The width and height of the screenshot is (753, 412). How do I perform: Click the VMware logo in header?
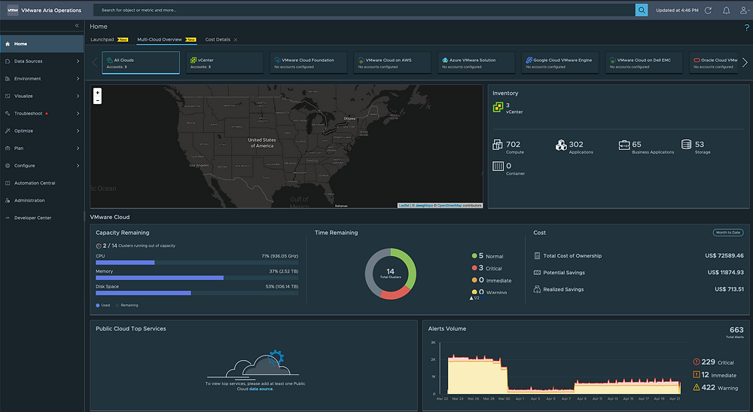click(13, 10)
